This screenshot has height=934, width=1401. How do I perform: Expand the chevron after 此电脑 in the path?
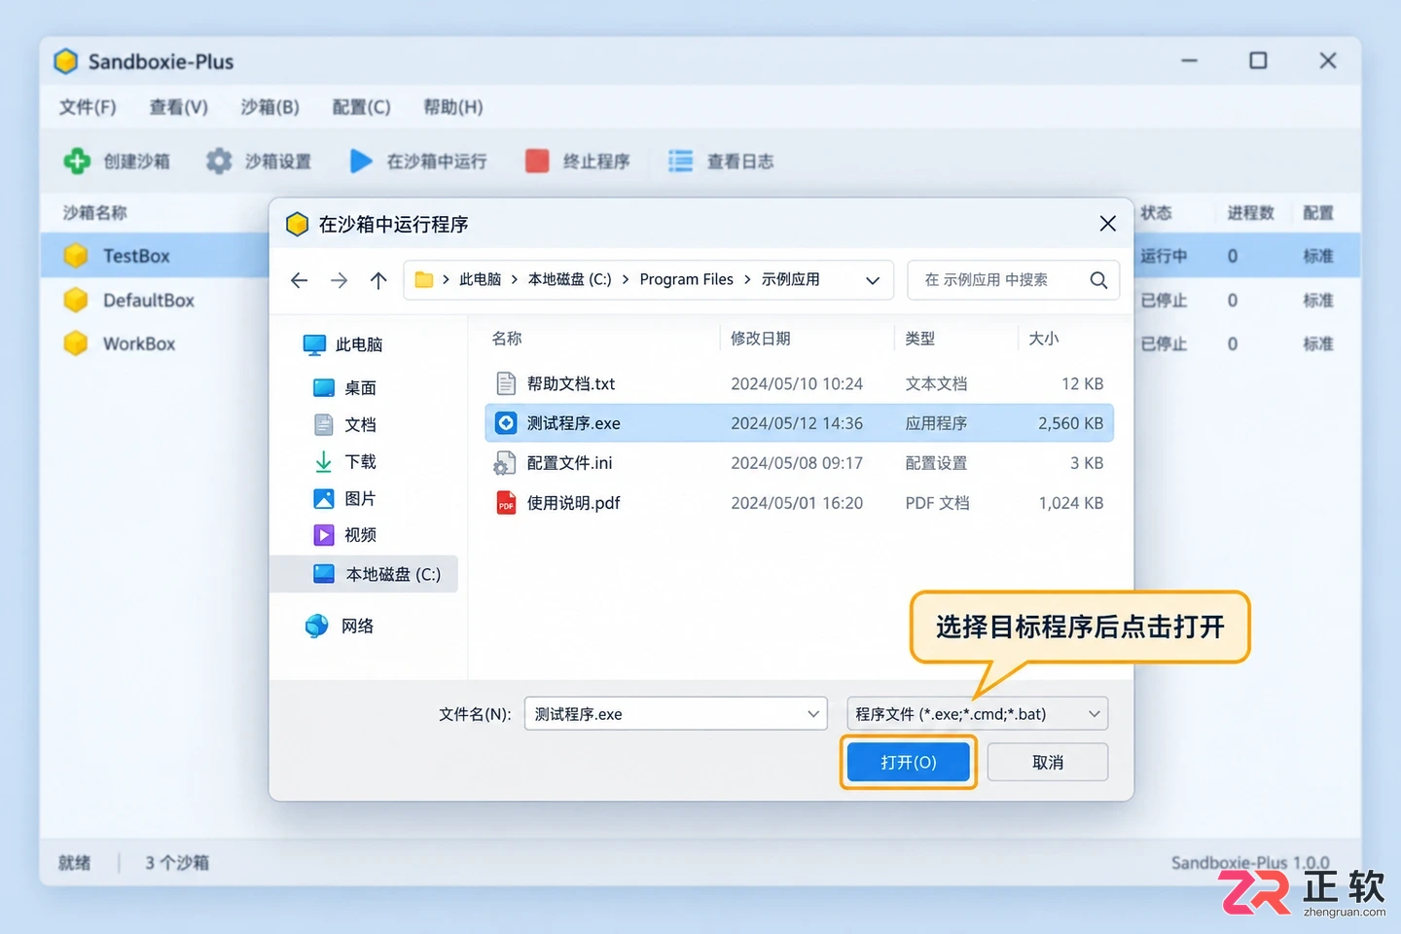point(515,279)
